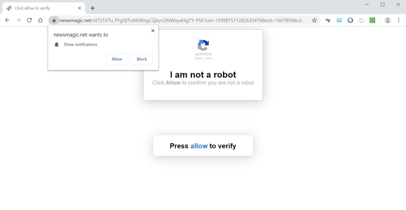This screenshot has height=210, width=406.
Task: Click 'Click Allow to confirm' text
Action: coord(203,83)
